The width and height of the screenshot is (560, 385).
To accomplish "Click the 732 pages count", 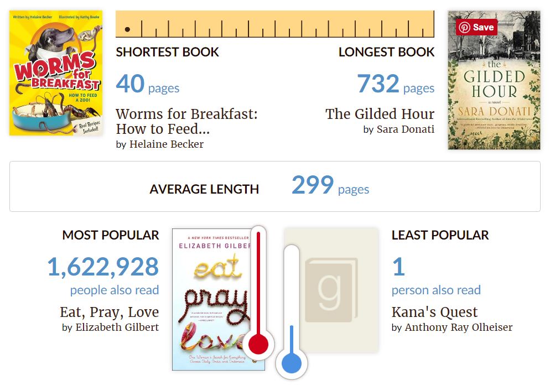I will pyautogui.click(x=396, y=84).
